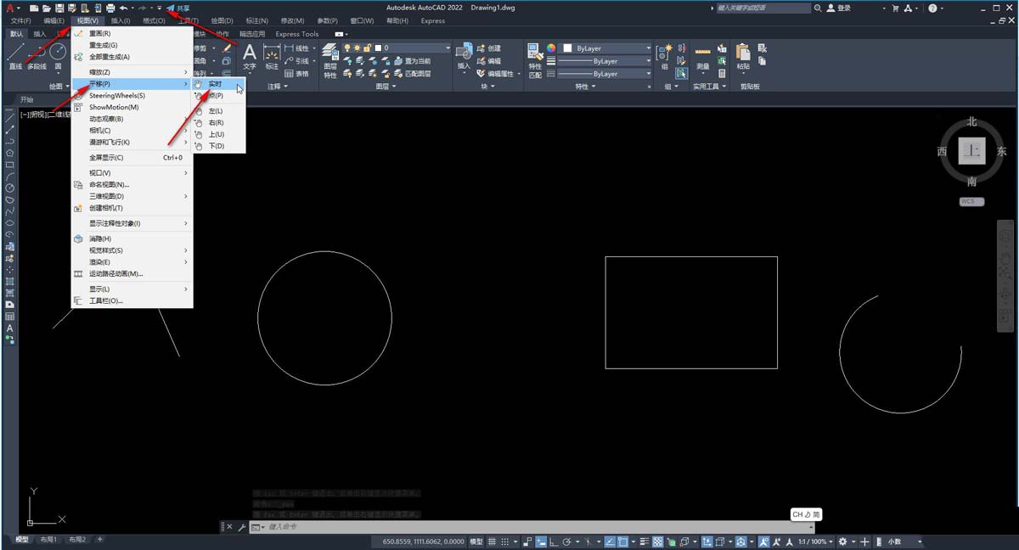This screenshot has width=1019, height=550.
Task: Click the Save icon in quick access toolbar
Action: click(59, 8)
